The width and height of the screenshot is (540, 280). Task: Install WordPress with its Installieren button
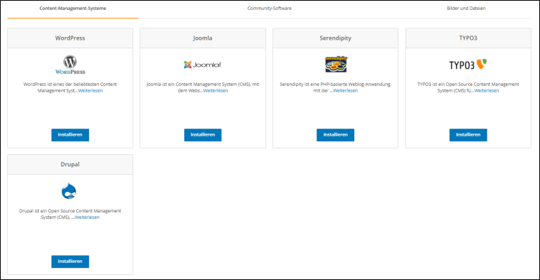70,135
